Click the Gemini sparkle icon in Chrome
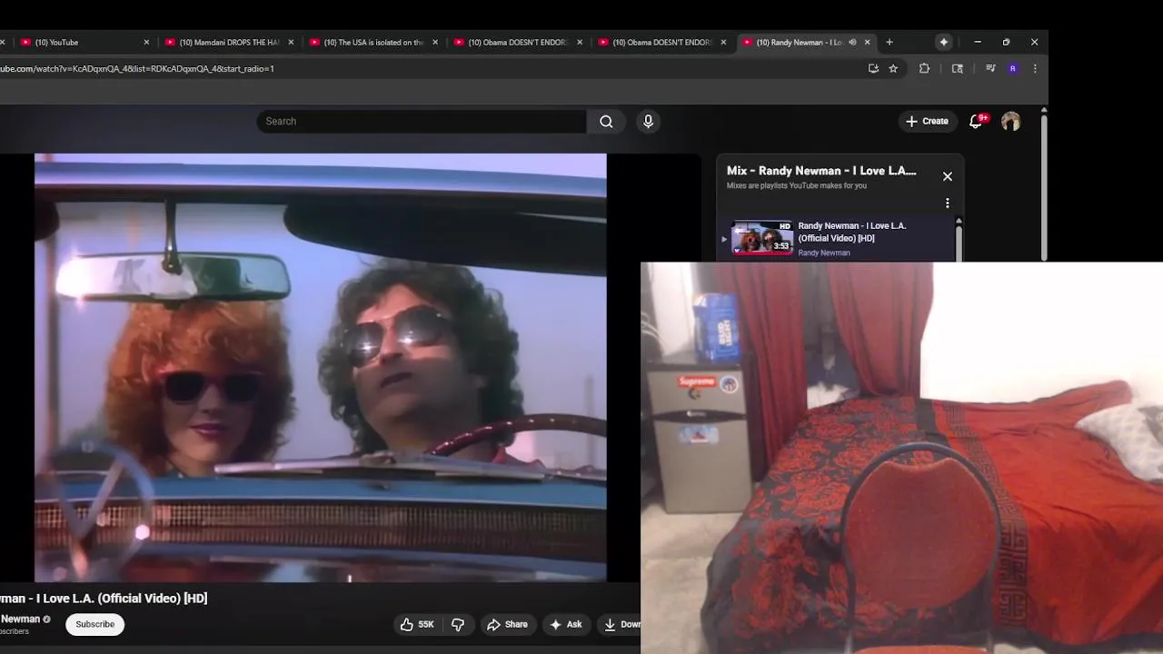Image resolution: width=1163 pixels, height=654 pixels. [x=944, y=42]
